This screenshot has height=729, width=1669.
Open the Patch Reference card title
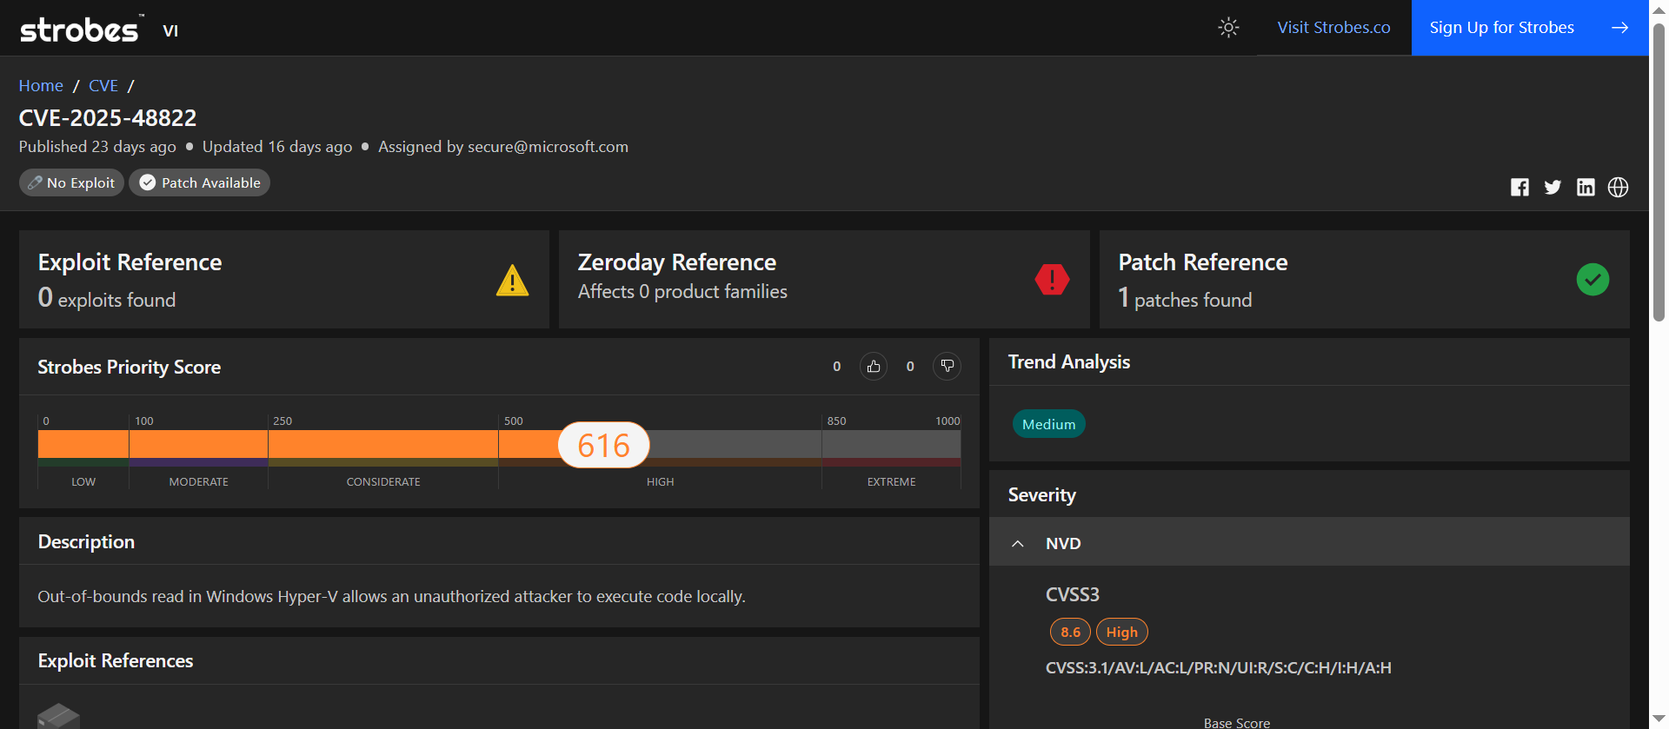[1203, 262]
